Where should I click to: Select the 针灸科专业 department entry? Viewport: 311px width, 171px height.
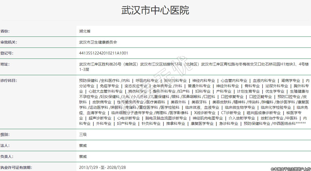pos(151,123)
